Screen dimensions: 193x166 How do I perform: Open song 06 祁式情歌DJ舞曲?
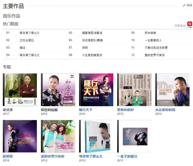click(92, 40)
